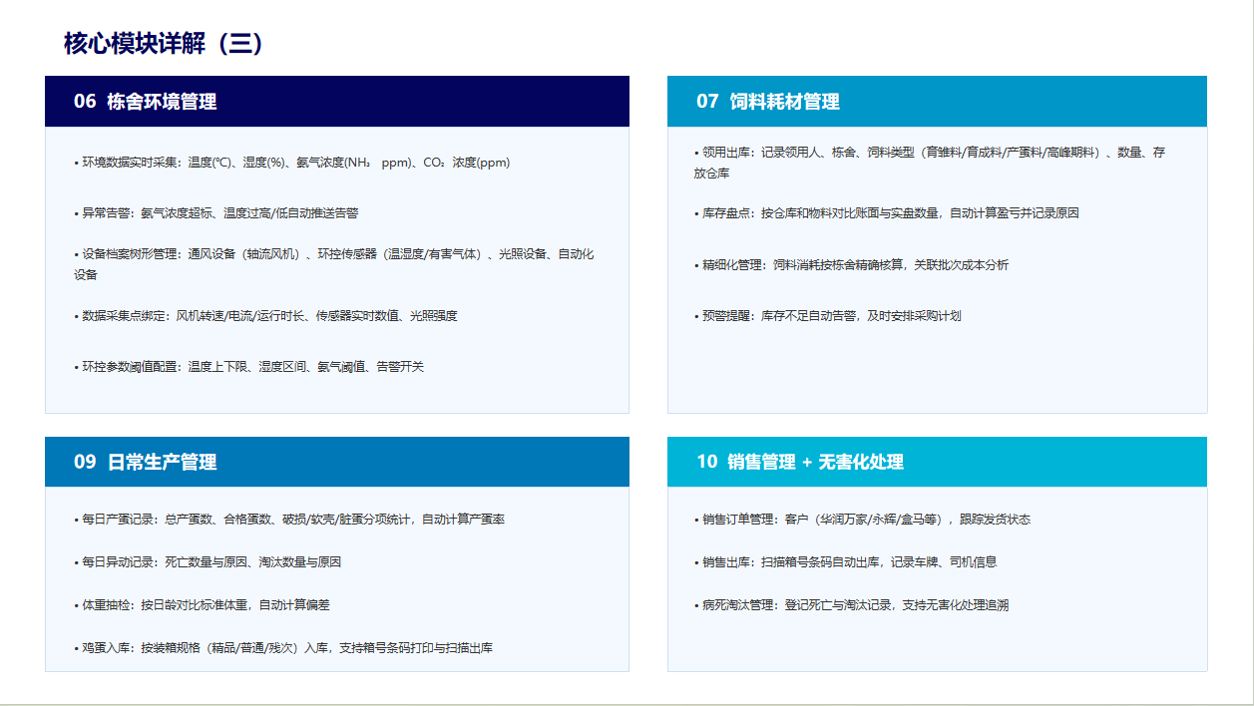Click the 体重抽检 bullet line
The height and width of the screenshot is (706, 1254).
coord(202,605)
